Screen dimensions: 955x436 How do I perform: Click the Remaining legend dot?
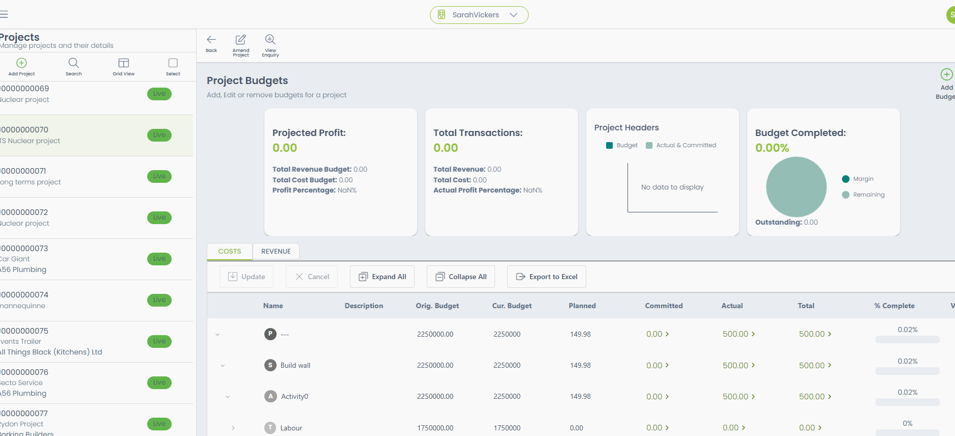pos(845,195)
